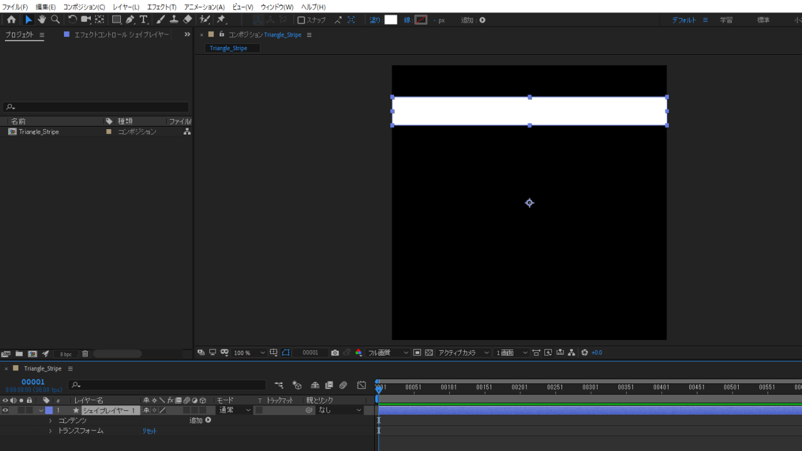Click reset exposure icon in viewer
Image resolution: width=802 pixels, height=451 pixels.
(x=585, y=353)
